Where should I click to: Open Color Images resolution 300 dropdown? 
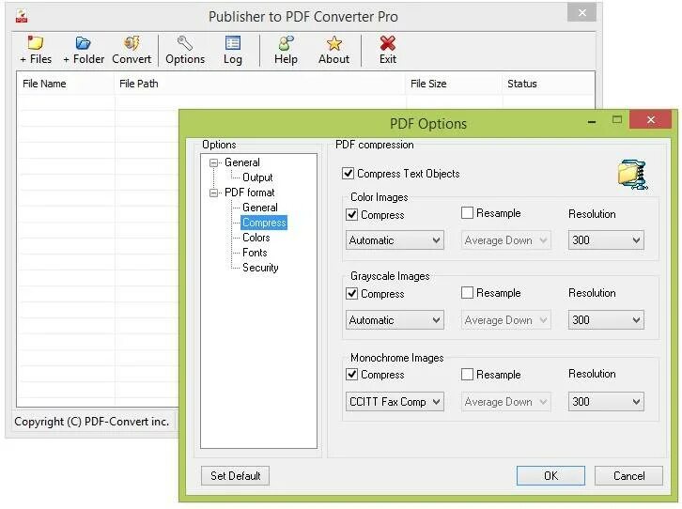click(x=606, y=239)
